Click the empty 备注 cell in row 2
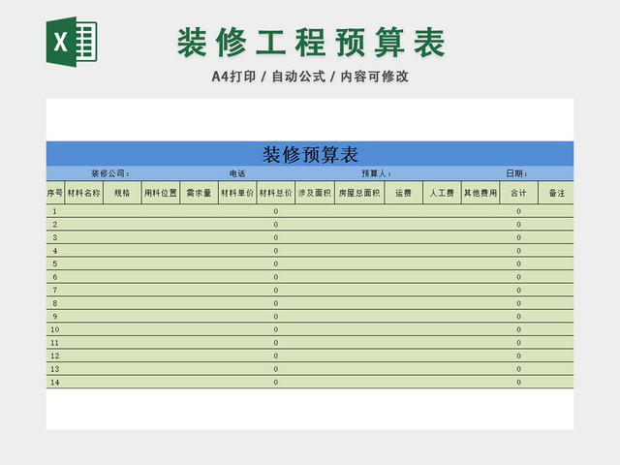 point(556,224)
